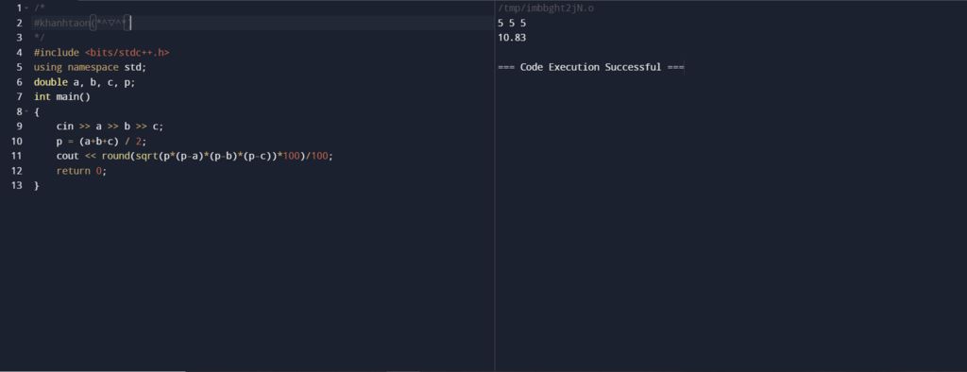Click the 'int main()' line
Viewport: 967px width, 372px height.
click(62, 97)
